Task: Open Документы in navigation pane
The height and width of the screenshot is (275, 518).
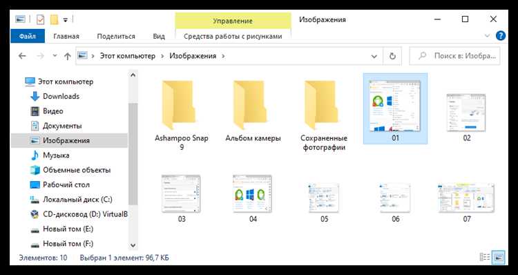Action: click(62, 126)
